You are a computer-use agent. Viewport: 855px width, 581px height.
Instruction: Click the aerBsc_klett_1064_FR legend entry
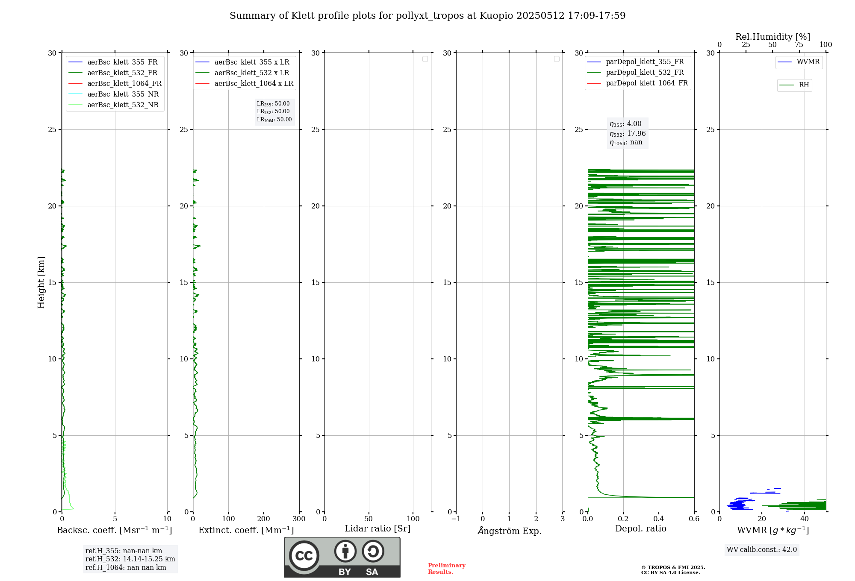(115, 84)
